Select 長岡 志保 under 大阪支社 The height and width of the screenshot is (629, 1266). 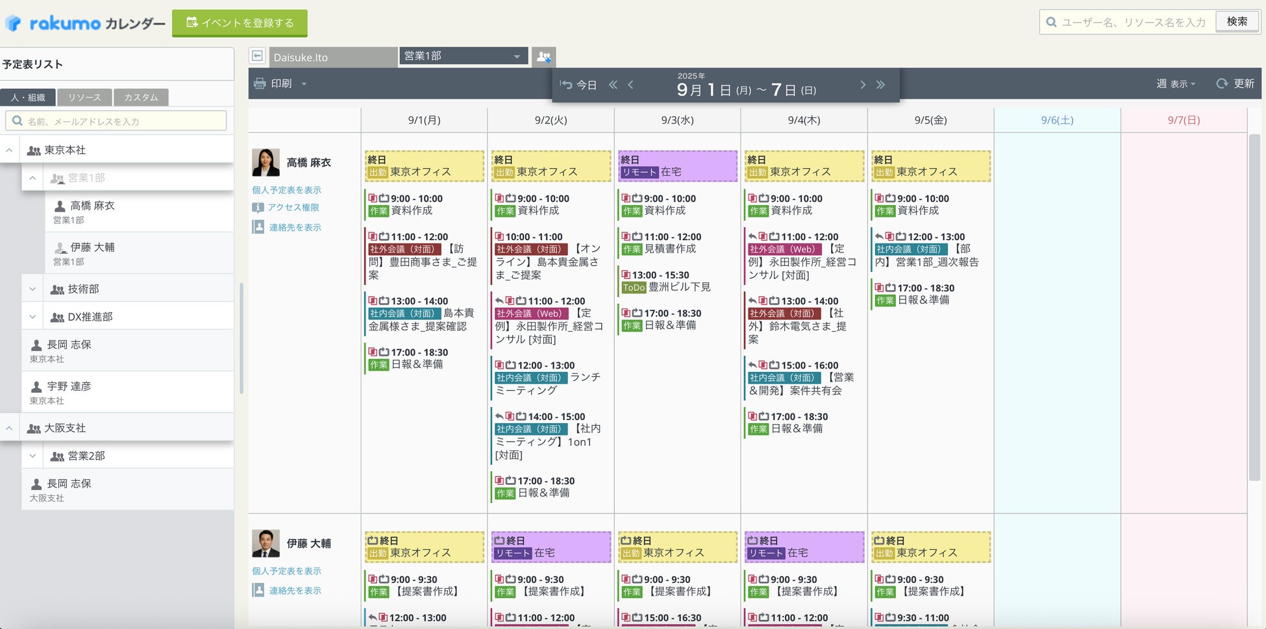tap(128, 489)
